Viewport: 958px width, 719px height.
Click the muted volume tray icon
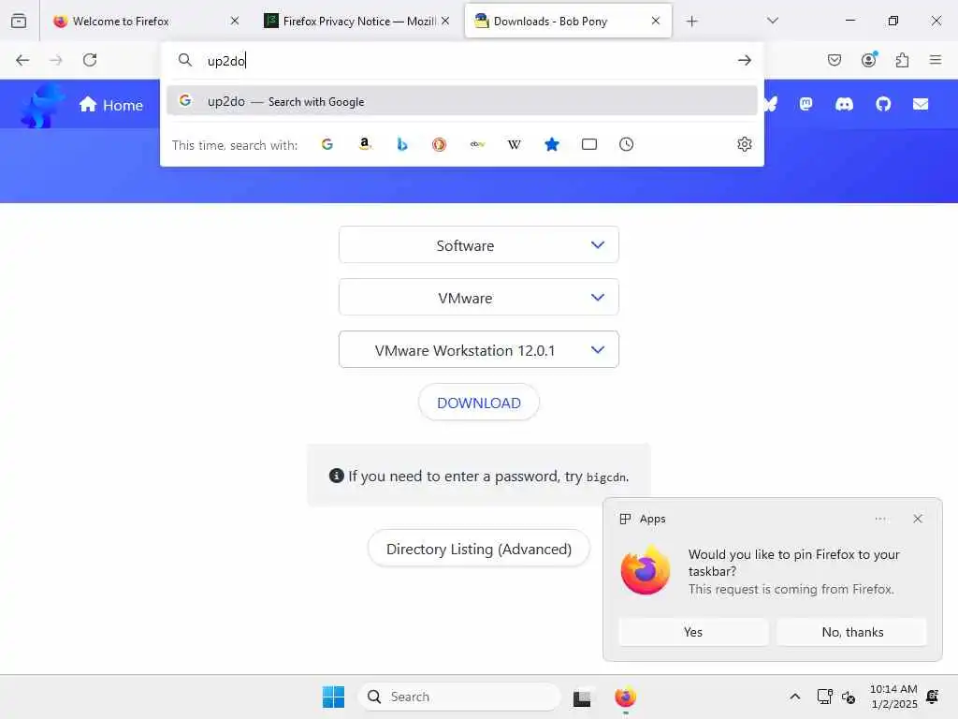pos(849,697)
